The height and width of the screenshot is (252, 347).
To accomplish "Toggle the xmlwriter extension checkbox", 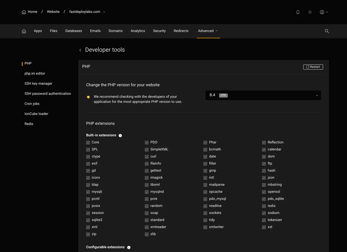I will pyautogui.click(x=205, y=227).
